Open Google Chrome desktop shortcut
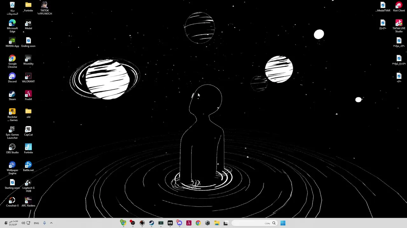The image size is (407, 228). point(12,61)
